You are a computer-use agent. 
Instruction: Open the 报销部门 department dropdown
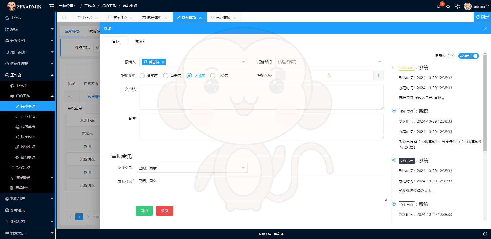(x=330, y=62)
